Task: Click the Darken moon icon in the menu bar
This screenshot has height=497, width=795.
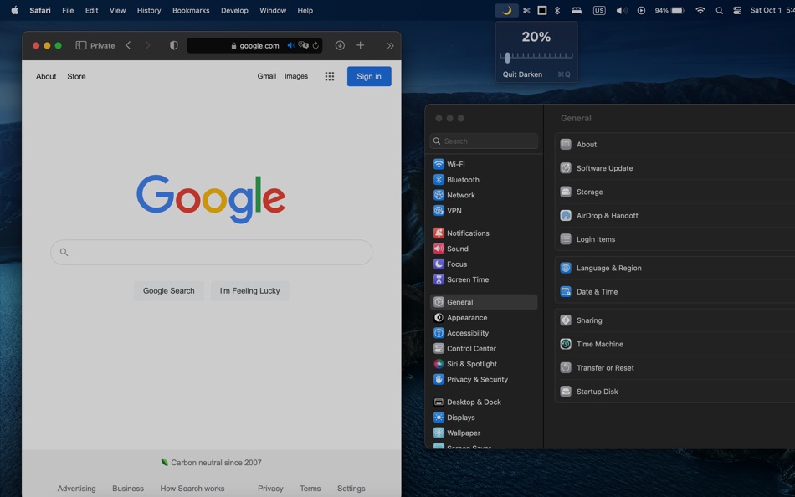Action: [x=506, y=10]
